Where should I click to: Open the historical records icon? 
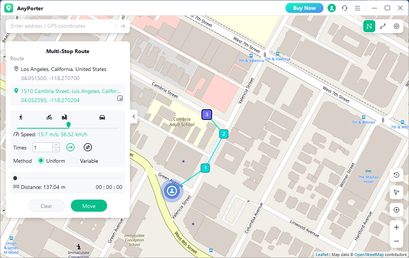coord(397,175)
